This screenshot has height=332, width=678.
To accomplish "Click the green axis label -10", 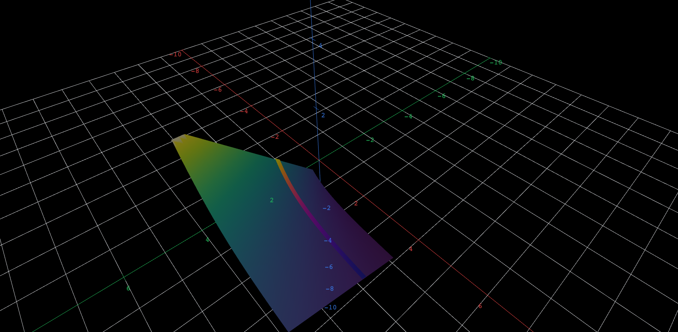I will 496,62.
